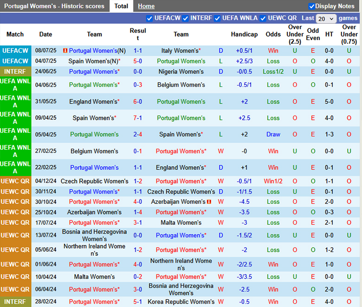Click the Date column header
Viewport: 362px width, 307px height.
[x=45, y=34]
